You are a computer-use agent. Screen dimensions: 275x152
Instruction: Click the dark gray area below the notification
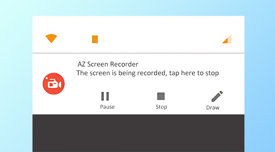pyautogui.click(x=138, y=133)
